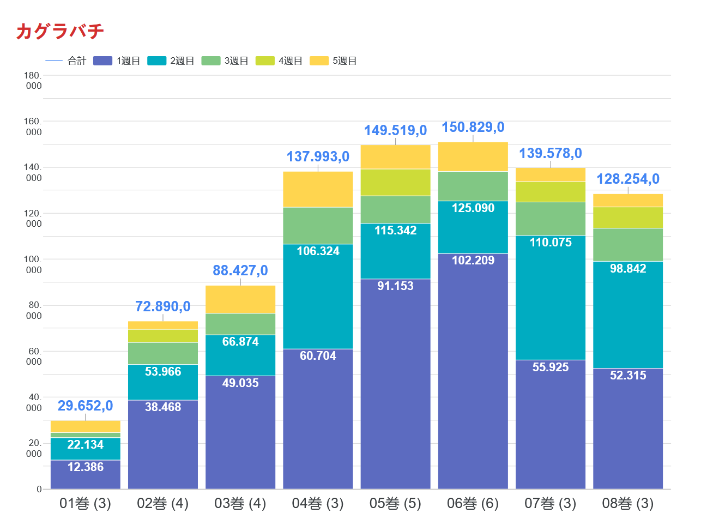The image size is (701, 525).
Task: Click the 180.000 y-axis label
Action: [33, 81]
